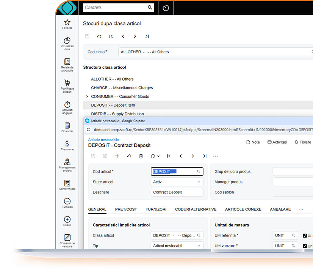Expand the CONSUMER - Consumer Goods node
This screenshot has width=313, height=277.
tap(87, 96)
